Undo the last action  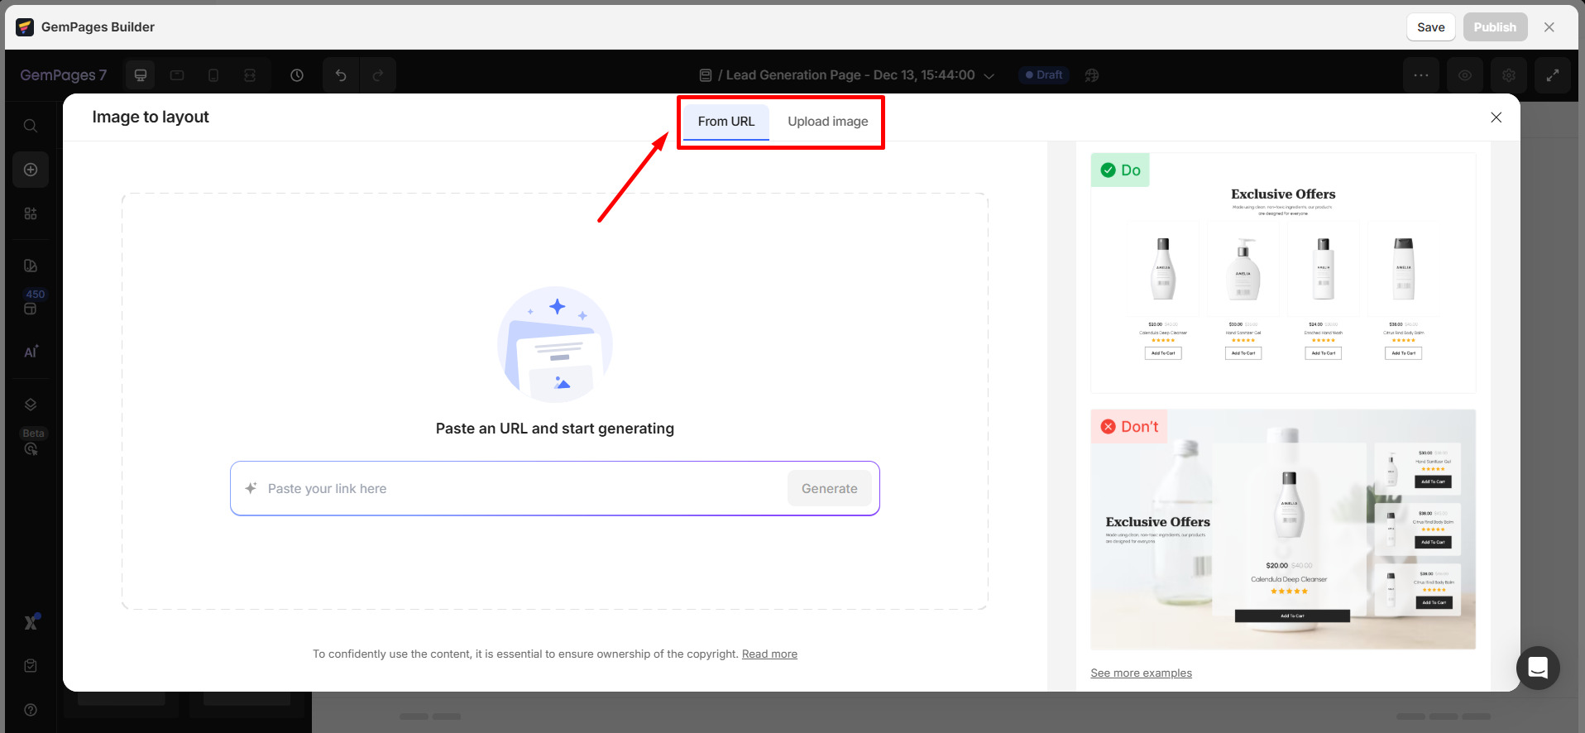tap(341, 75)
